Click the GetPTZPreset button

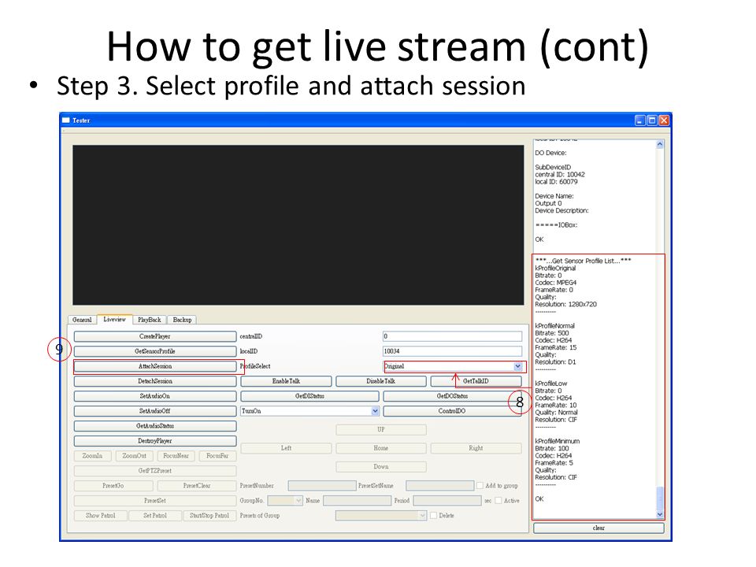[155, 471]
